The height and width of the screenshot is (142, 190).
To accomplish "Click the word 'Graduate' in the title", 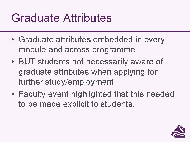I will click(x=35, y=18).
